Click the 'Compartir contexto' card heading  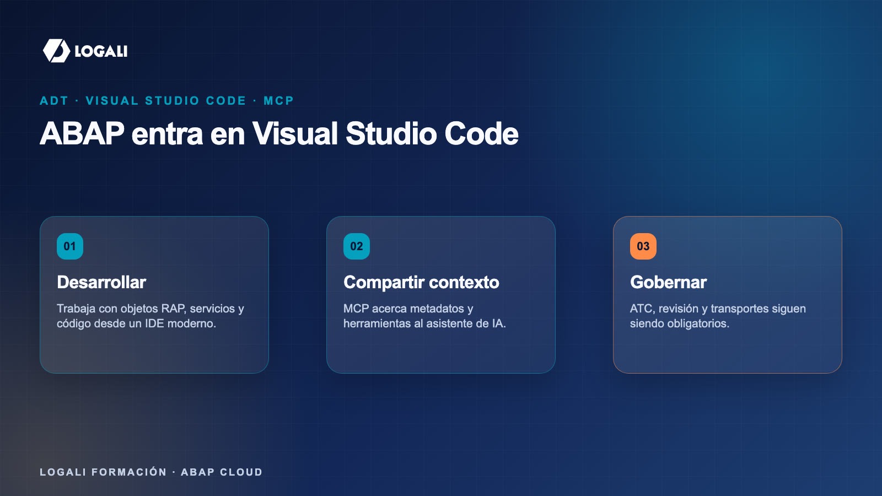pyautogui.click(x=421, y=282)
